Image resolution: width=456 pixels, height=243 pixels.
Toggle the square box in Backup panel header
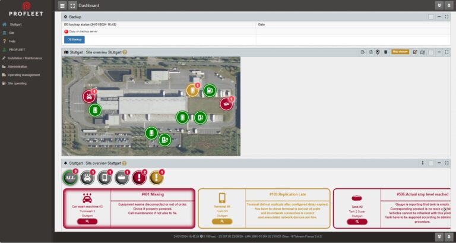[431, 17]
